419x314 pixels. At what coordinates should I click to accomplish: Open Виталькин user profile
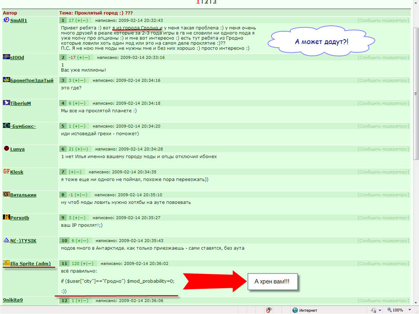pyautogui.click(x=23, y=195)
